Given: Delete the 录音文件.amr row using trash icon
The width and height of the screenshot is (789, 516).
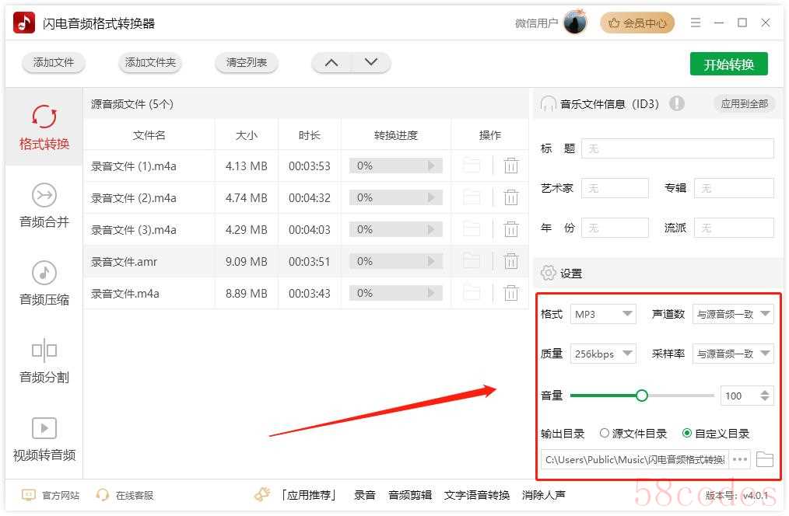Looking at the screenshot, I should 510,261.
